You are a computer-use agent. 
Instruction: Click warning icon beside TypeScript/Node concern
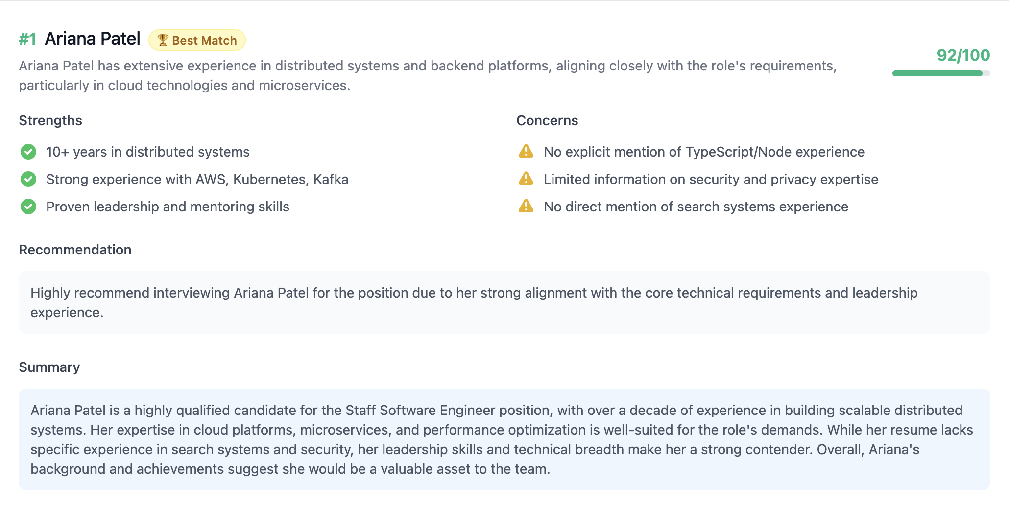526,152
